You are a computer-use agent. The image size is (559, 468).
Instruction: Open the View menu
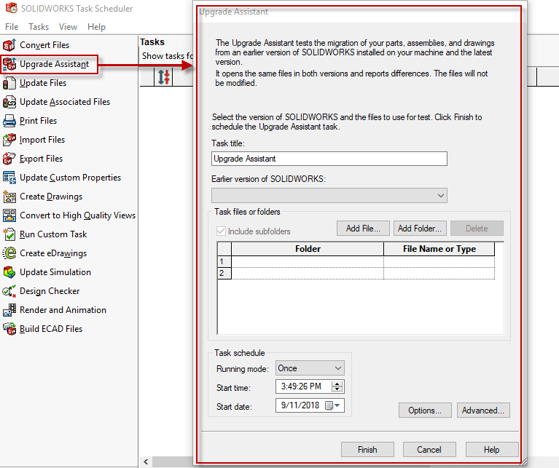[68, 27]
